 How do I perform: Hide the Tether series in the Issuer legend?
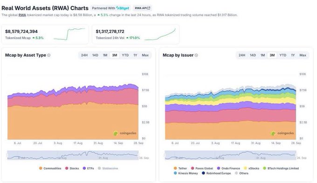[180, 168]
